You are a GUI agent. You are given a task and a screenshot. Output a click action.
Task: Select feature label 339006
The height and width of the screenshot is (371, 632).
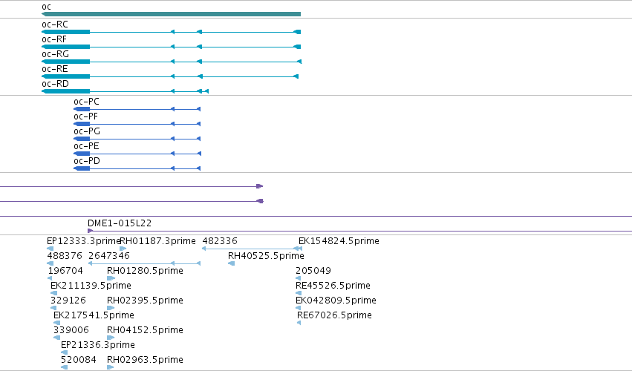[71, 331]
